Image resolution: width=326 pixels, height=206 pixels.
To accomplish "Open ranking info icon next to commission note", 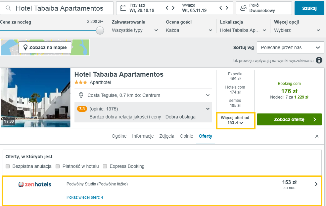I will click(319, 60).
